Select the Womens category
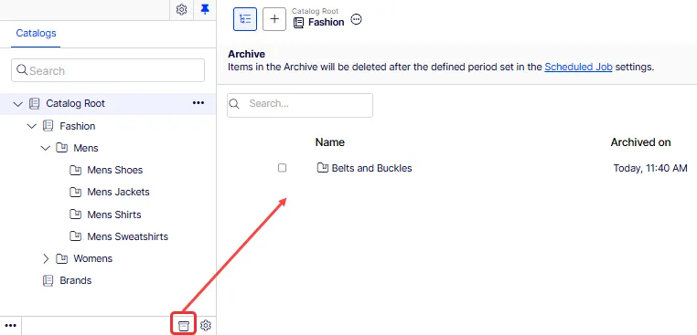Image resolution: width=697 pixels, height=335 pixels. [93, 258]
